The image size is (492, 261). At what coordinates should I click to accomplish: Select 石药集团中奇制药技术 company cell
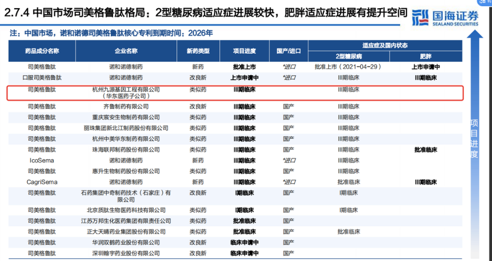click(x=126, y=196)
